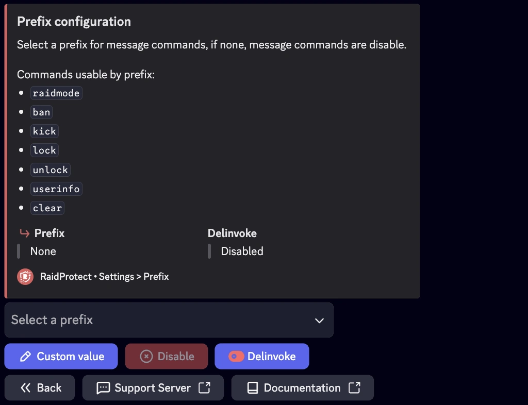Viewport: 528px width, 405px height.
Task: Click the toggle icon on Delinvoke button
Action: click(x=237, y=356)
